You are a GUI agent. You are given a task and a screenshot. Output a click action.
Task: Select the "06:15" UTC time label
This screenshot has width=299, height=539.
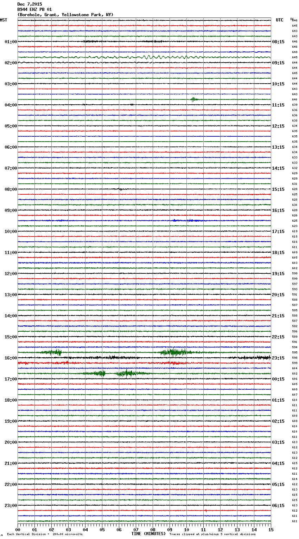click(278, 506)
